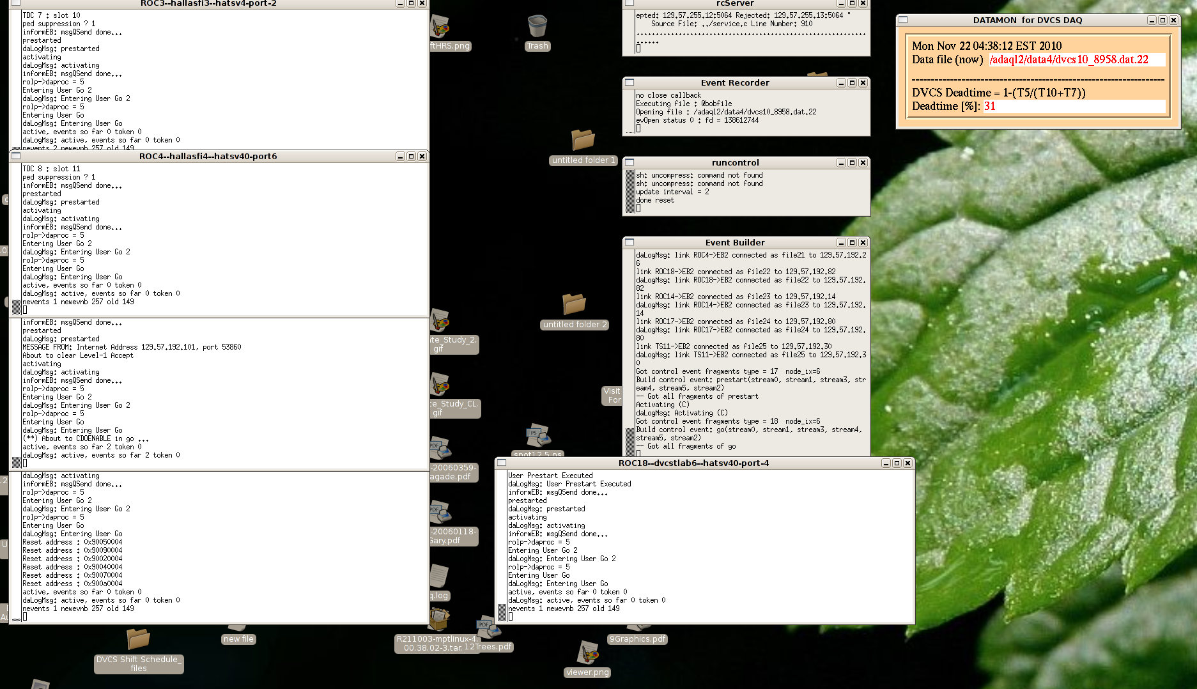Viewport: 1197px width, 689px height.
Task: Click 'Reset address : 0x90050004' line
Action: 72,542
